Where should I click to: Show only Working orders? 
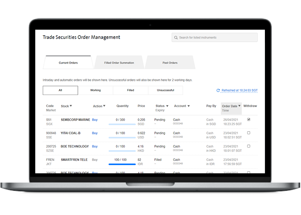click(x=95, y=90)
